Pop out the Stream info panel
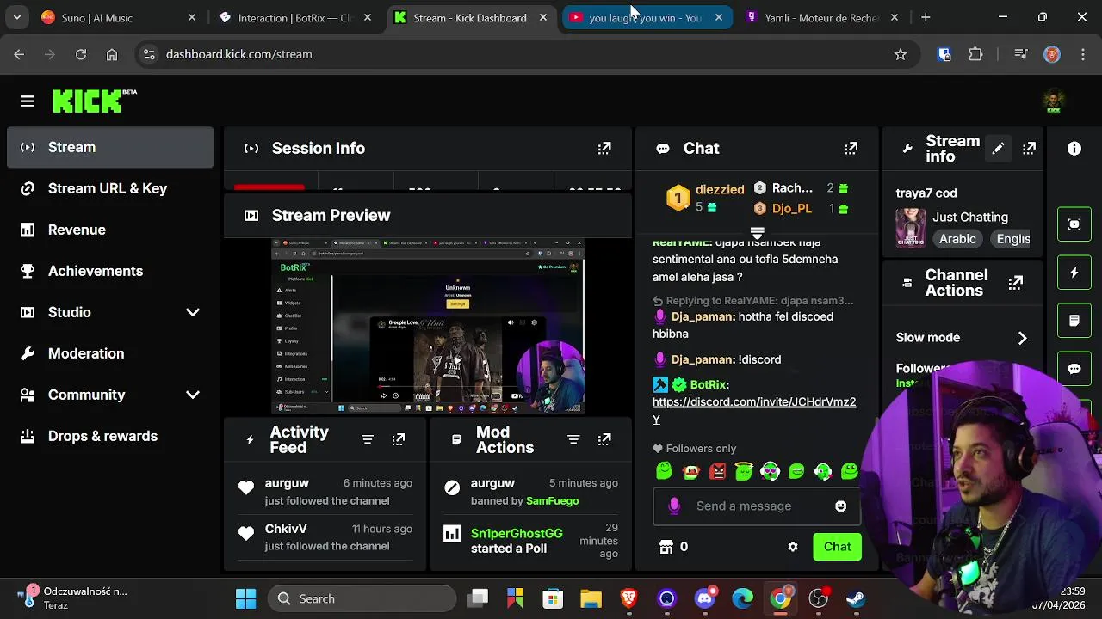 coord(1029,149)
